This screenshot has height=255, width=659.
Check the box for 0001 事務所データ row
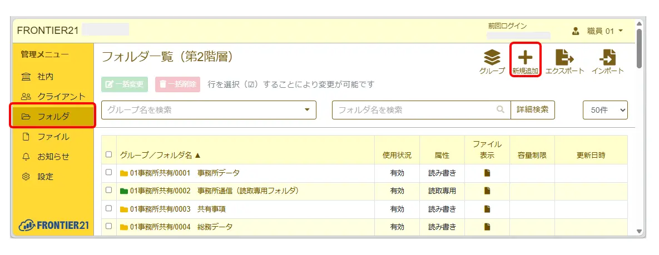click(109, 173)
